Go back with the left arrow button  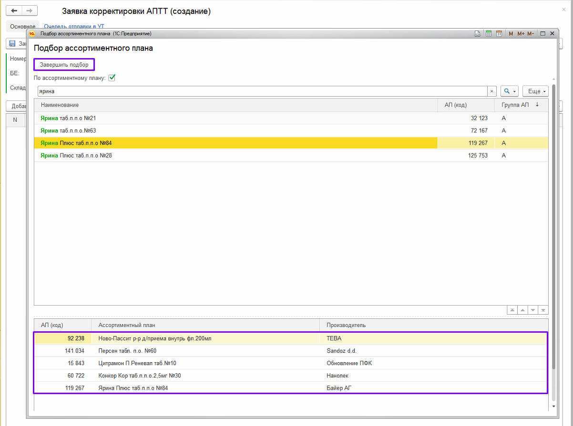point(14,11)
